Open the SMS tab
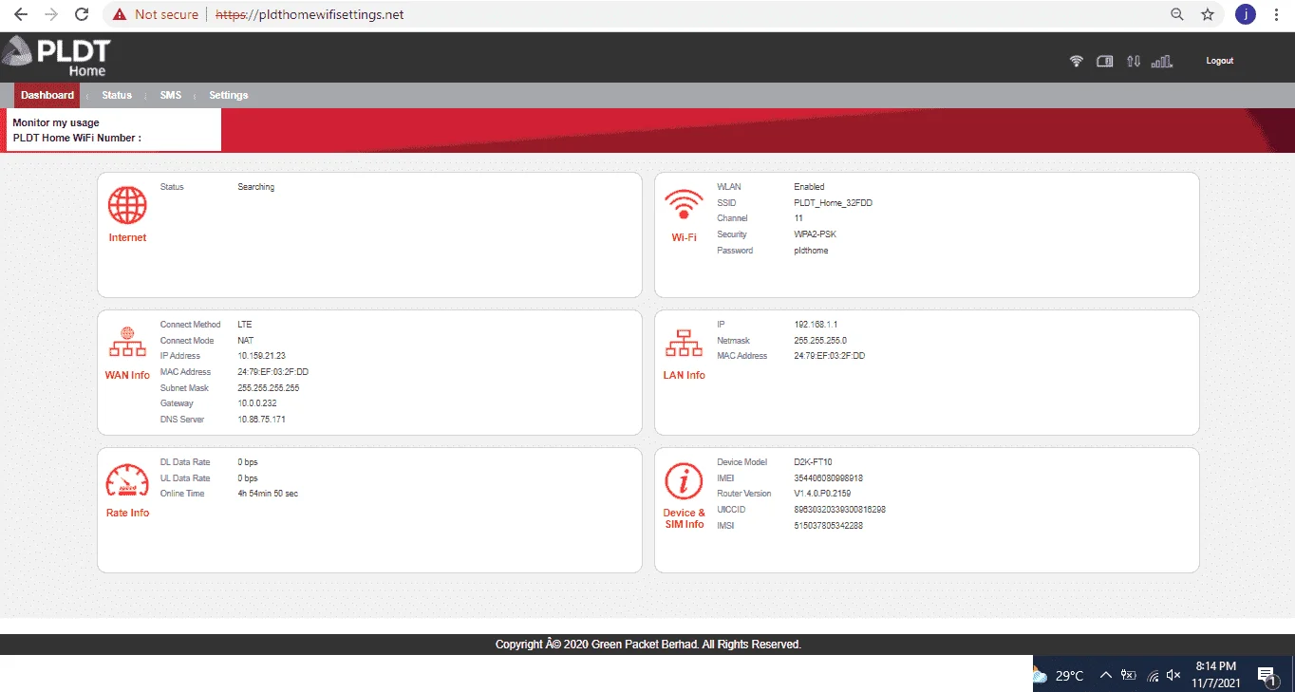The image size is (1295, 692). click(x=171, y=95)
